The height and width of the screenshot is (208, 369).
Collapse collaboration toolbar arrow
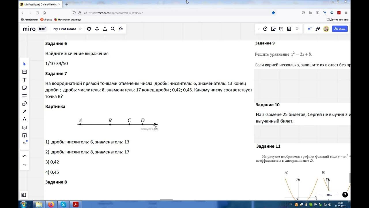[259, 29]
